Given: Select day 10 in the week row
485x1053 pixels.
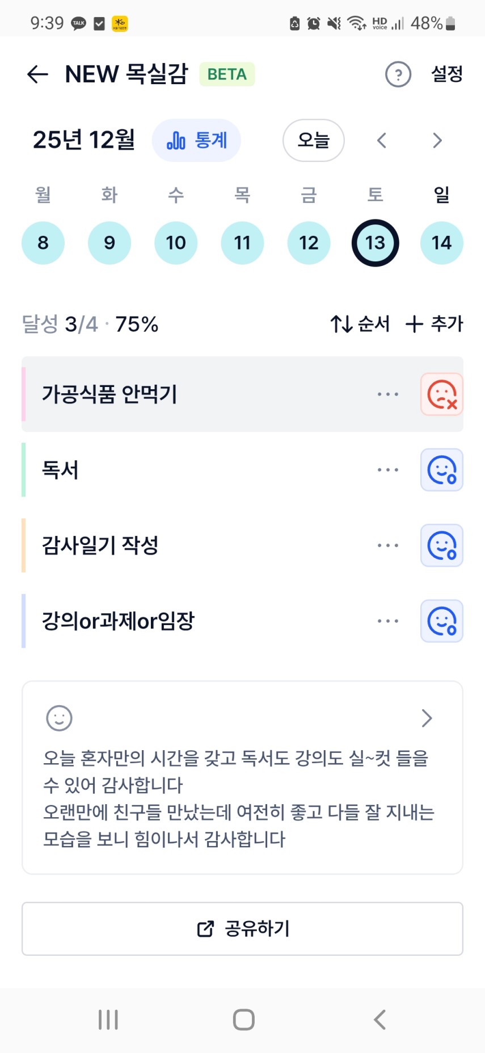Looking at the screenshot, I should (x=176, y=243).
